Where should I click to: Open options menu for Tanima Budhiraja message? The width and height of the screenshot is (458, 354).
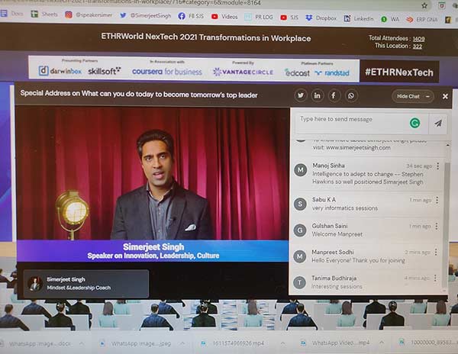(435, 278)
